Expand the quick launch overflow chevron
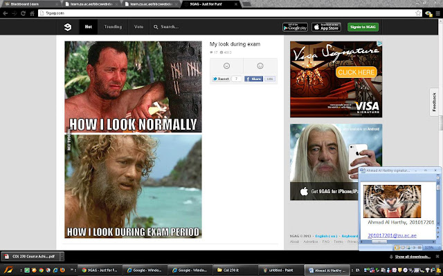The height and width of the screenshot is (276, 443). point(72,270)
